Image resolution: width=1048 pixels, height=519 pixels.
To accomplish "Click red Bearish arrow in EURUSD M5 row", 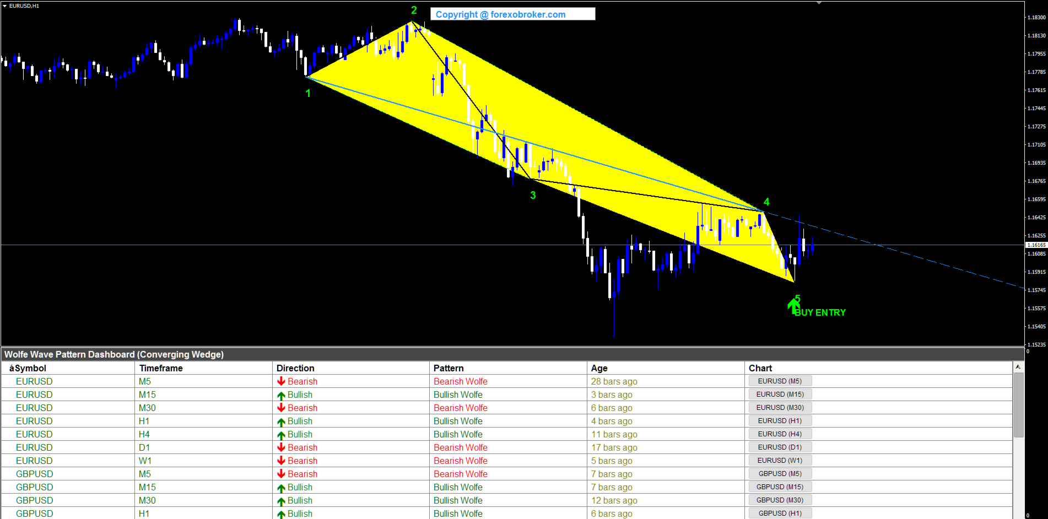I will click(281, 381).
